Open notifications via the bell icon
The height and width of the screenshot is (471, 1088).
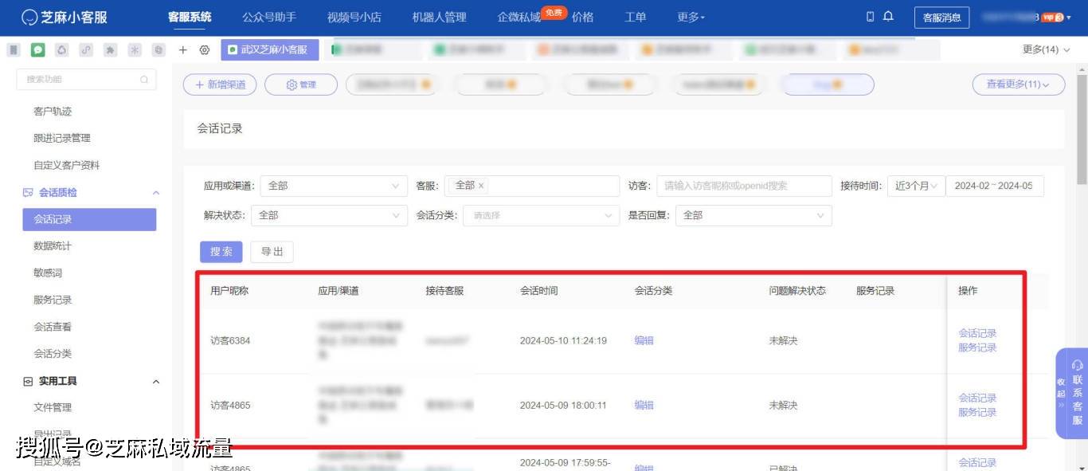pyautogui.click(x=888, y=17)
